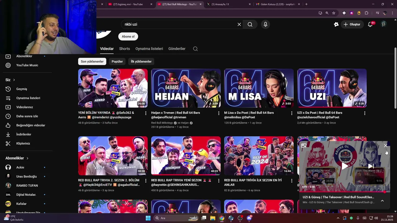This screenshot has width=397, height=223.
Task: Open more options for UZI x Da Poet video
Action: (x=365, y=113)
